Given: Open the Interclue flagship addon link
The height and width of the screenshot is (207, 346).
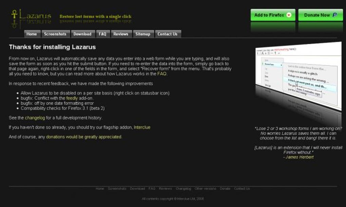Looking at the screenshot, I should [x=142, y=127].
